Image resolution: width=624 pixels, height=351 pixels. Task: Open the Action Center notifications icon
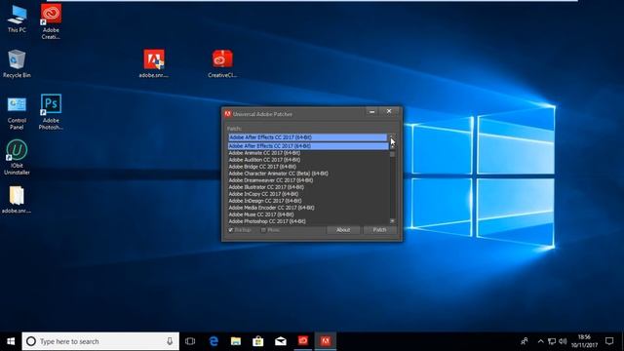coord(609,341)
